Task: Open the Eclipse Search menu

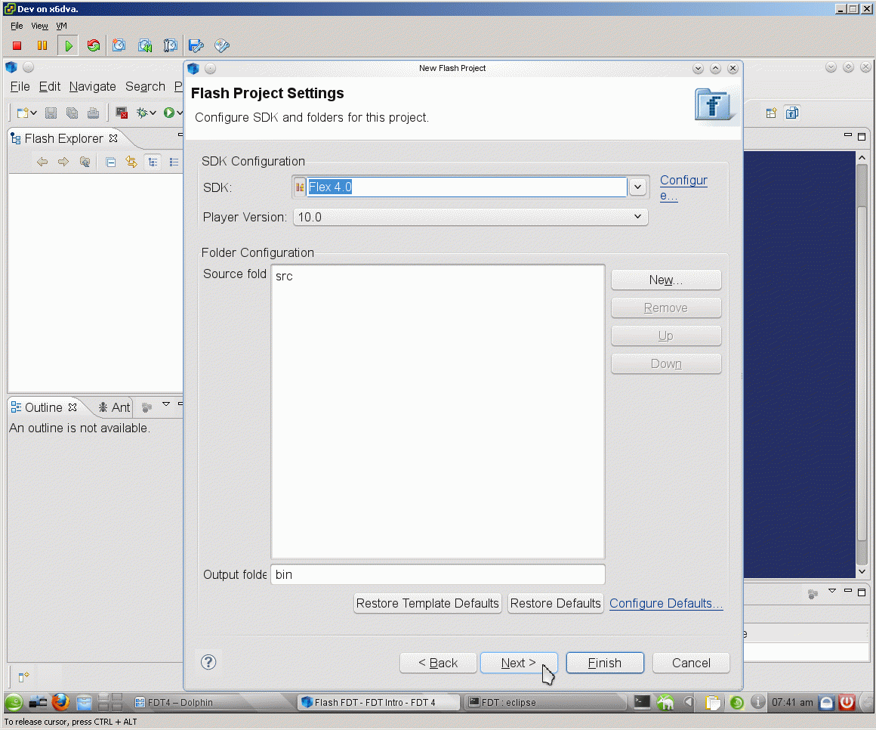Action: 145,87
